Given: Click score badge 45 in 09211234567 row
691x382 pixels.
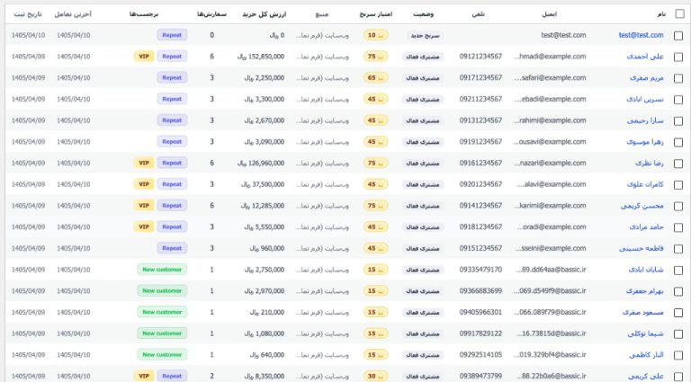Looking at the screenshot, I should click(x=375, y=99).
